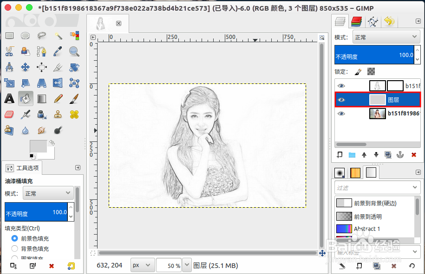
Task: Duplicate the selected layer
Action: point(388,155)
